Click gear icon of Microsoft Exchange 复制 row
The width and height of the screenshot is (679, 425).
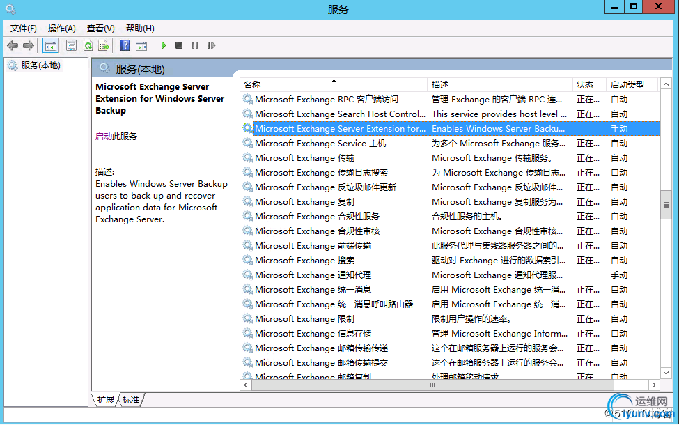click(248, 201)
